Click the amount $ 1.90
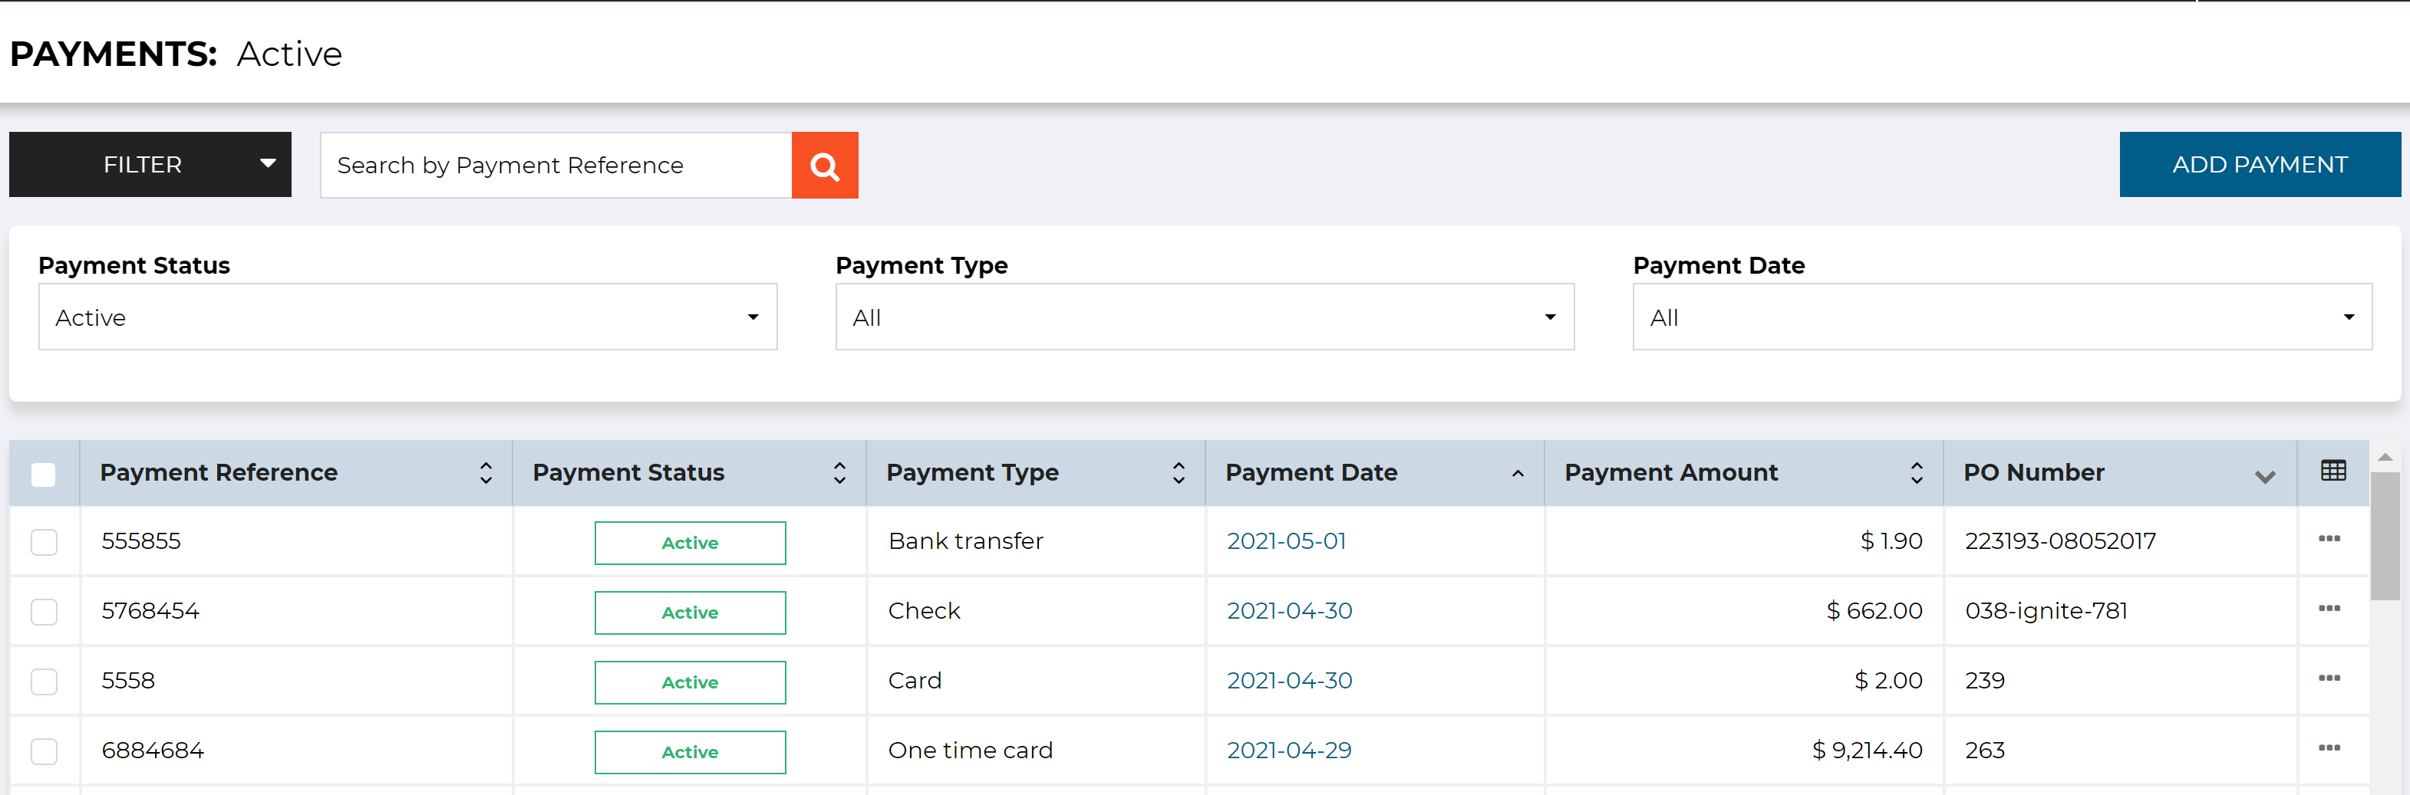The height and width of the screenshot is (795, 2410). pos(1891,540)
